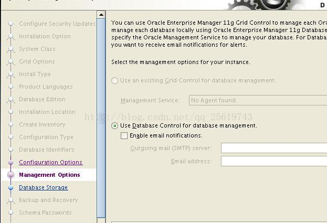Click the sidebar scrollbar up arrow
The height and width of the screenshot is (223, 327).
tap(101, 15)
